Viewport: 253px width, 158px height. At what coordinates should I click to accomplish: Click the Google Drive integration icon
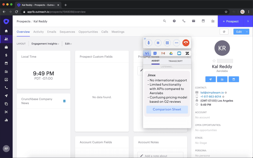[171, 53]
